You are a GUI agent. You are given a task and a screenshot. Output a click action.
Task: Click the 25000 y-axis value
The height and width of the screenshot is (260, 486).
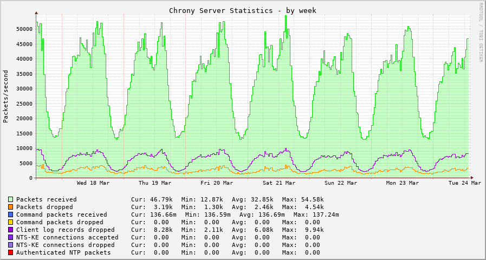click(24, 103)
